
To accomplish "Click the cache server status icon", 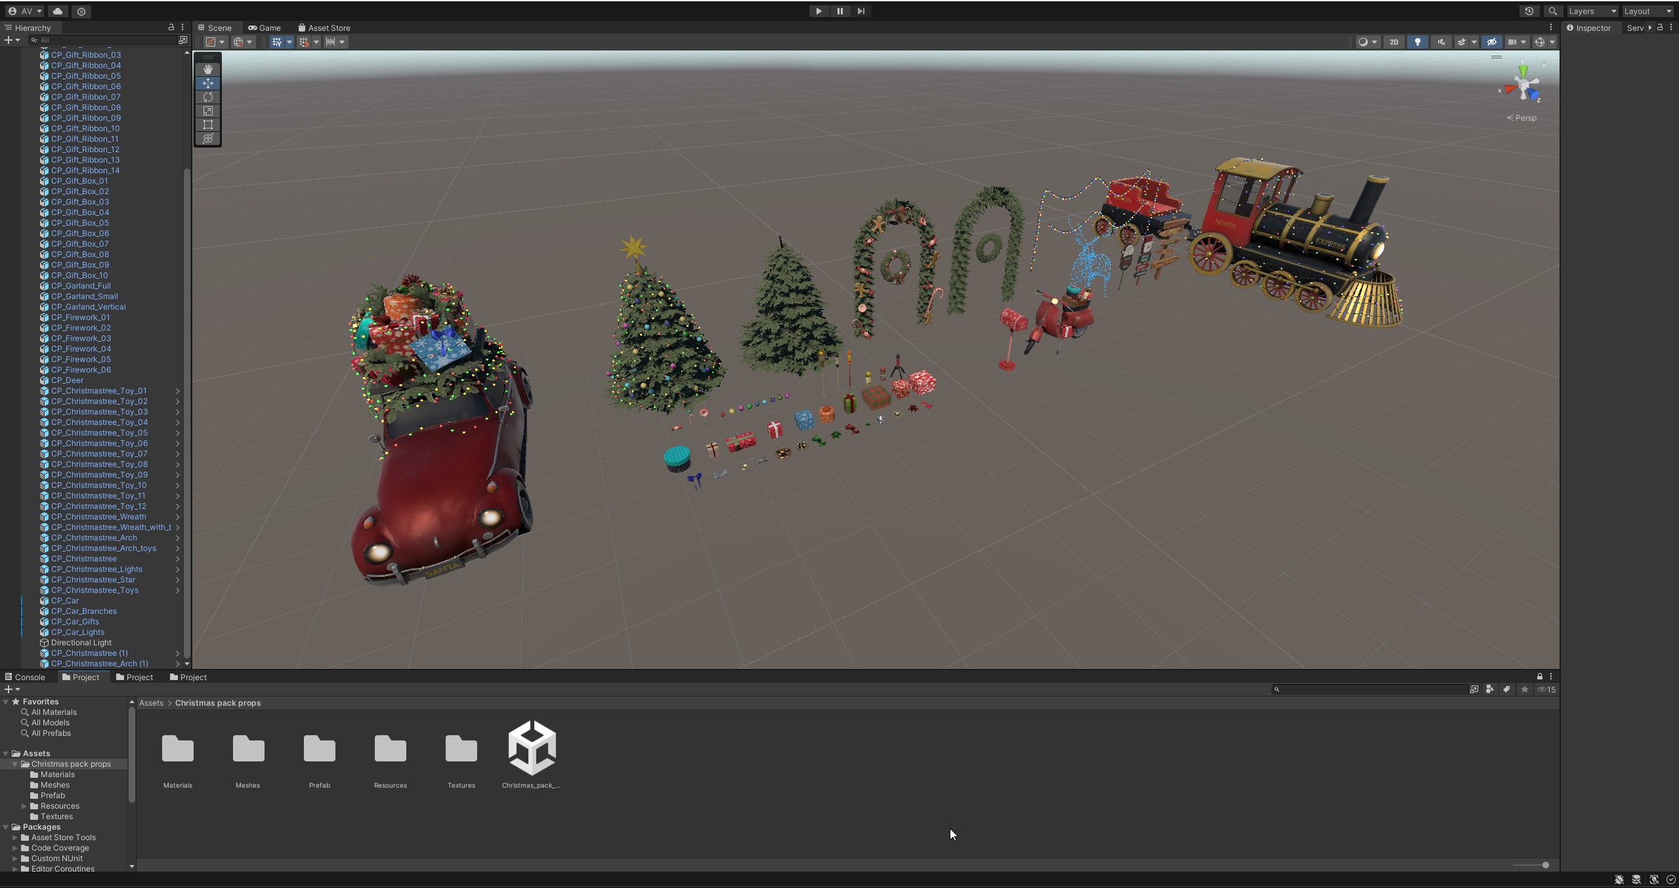I will pyautogui.click(x=1636, y=879).
